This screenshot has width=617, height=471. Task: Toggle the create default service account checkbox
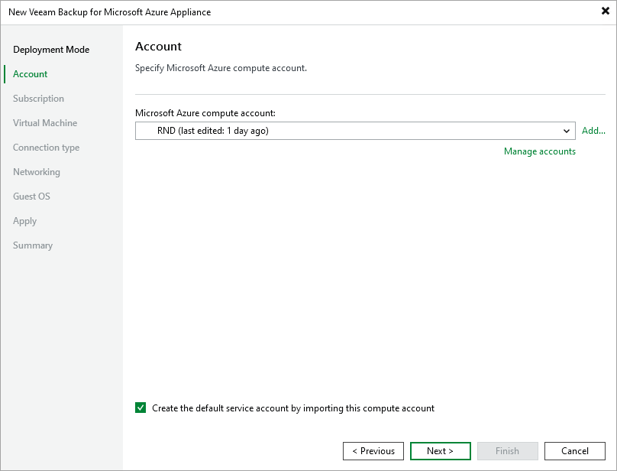[x=141, y=408]
